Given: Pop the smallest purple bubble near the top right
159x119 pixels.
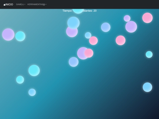Looking at the screenshot, I should pyautogui.click(x=127, y=19).
